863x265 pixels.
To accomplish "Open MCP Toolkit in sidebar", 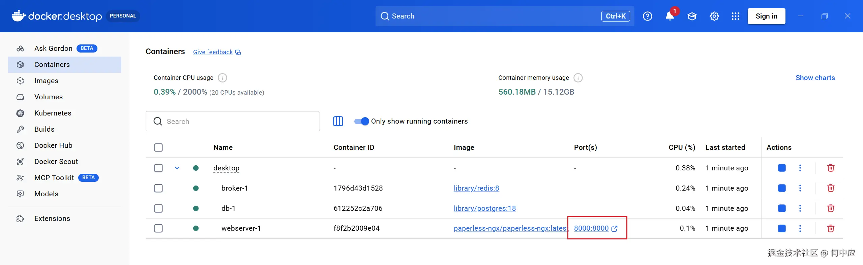I will point(65,178).
